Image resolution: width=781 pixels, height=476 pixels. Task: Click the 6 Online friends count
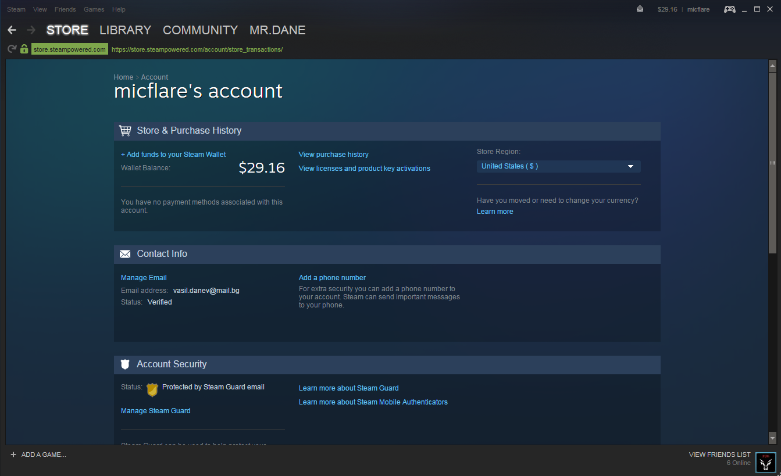pos(739,463)
